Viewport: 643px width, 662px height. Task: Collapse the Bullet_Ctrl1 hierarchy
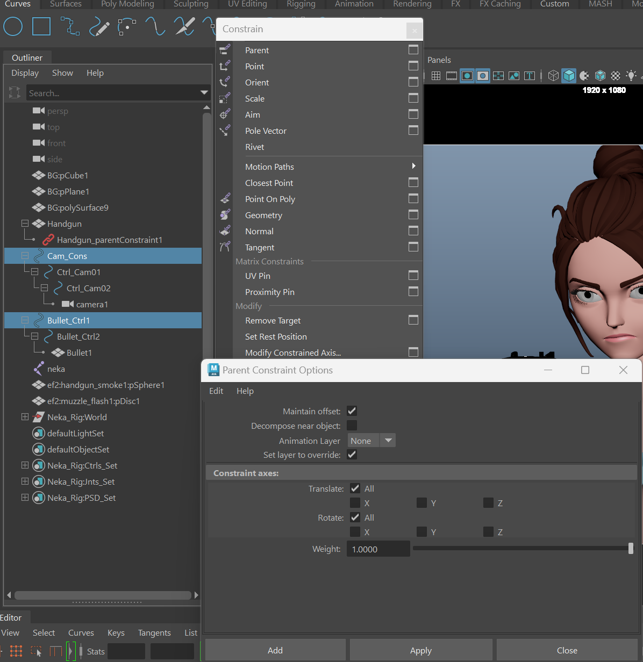[x=25, y=320]
